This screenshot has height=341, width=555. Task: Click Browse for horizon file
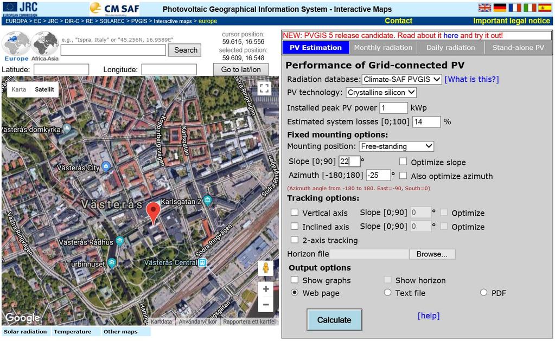pyautogui.click(x=432, y=254)
